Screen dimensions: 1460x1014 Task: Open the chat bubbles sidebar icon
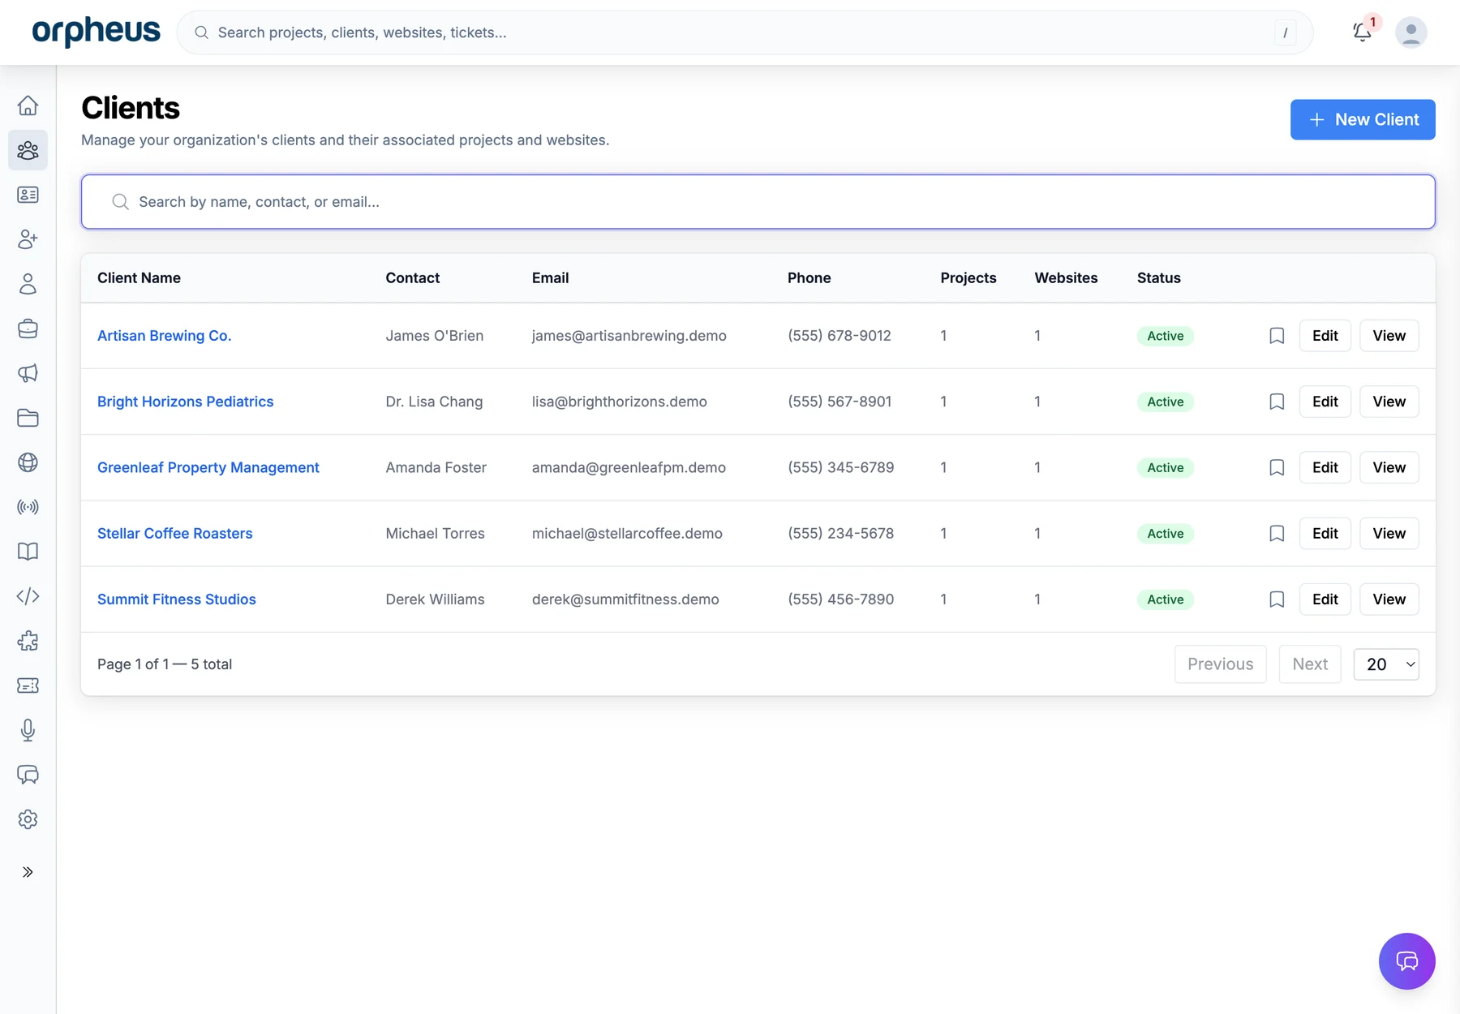tap(28, 775)
